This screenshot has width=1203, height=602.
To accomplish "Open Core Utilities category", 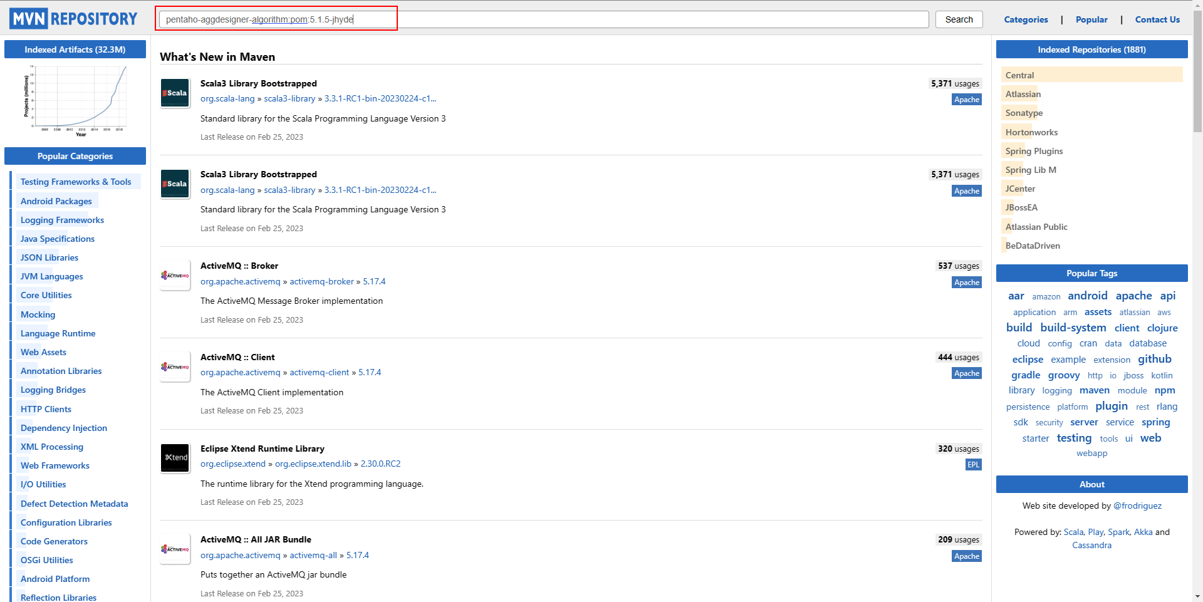I will coord(46,295).
